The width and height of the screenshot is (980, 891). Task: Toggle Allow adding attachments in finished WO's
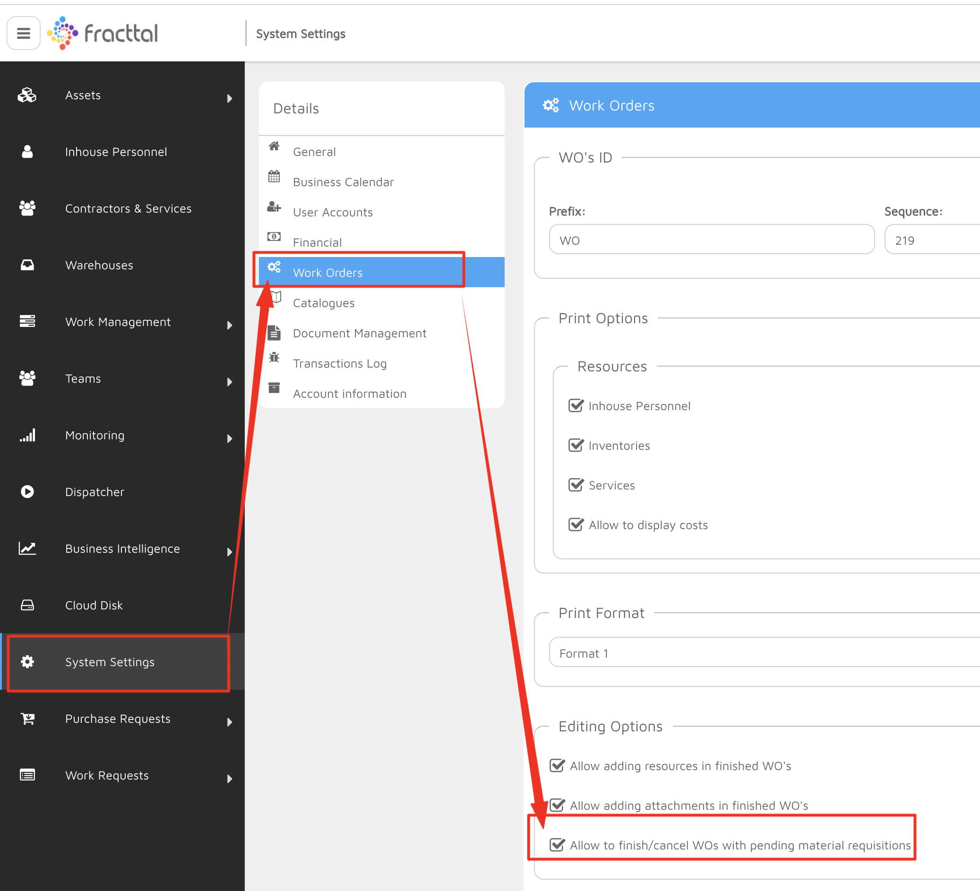point(557,805)
